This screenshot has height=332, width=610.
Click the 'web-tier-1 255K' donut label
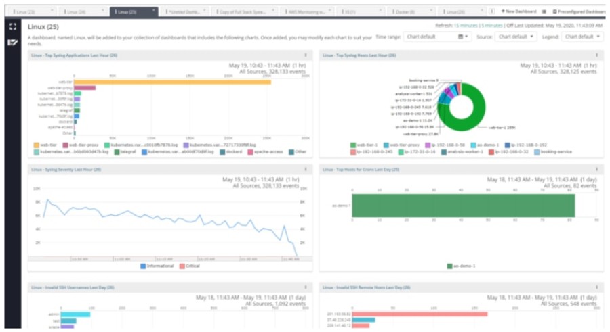coord(502,128)
